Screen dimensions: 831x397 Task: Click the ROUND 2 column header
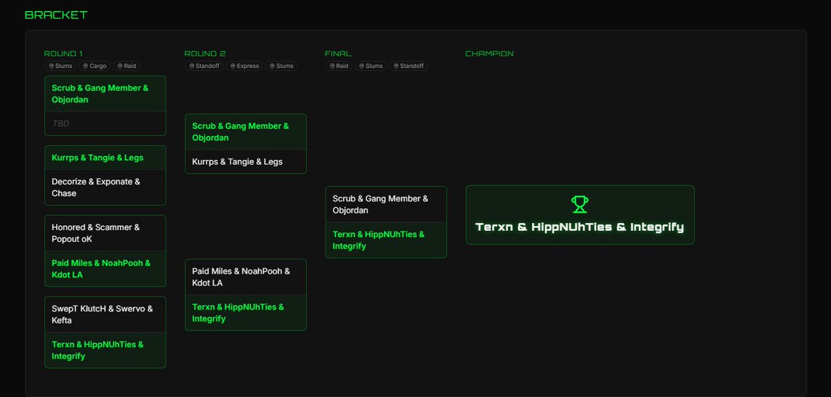click(x=205, y=53)
